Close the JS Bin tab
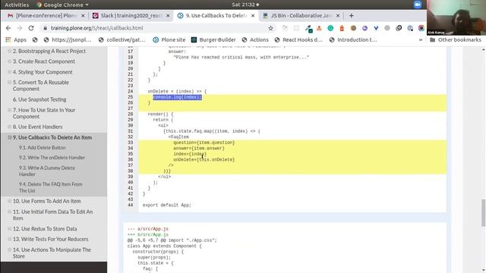This screenshot has width=486, height=273. click(338, 15)
